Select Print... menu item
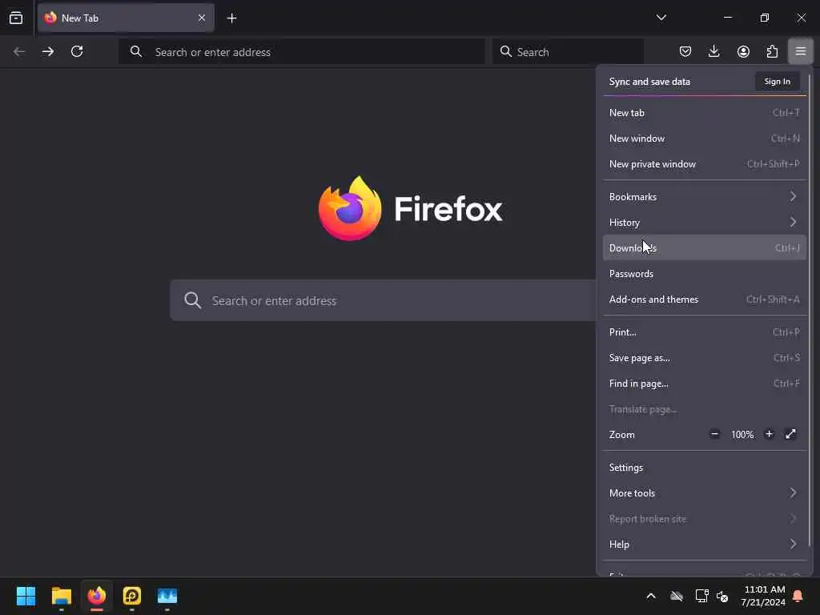 pos(705,332)
